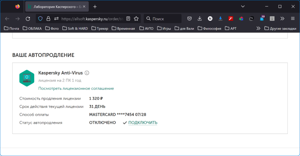
Task: Click the forward navigation arrow
Action: tap(18, 19)
